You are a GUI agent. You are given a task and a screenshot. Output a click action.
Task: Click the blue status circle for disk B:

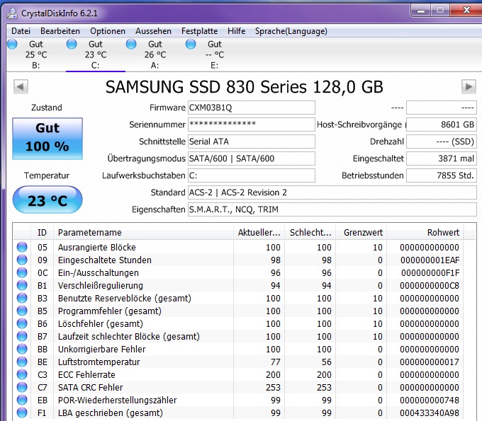(12, 44)
